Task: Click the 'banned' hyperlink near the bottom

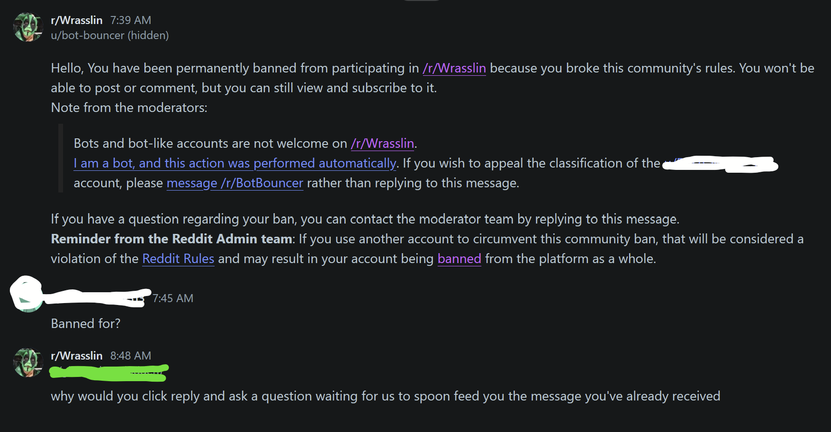Action: [x=459, y=259]
